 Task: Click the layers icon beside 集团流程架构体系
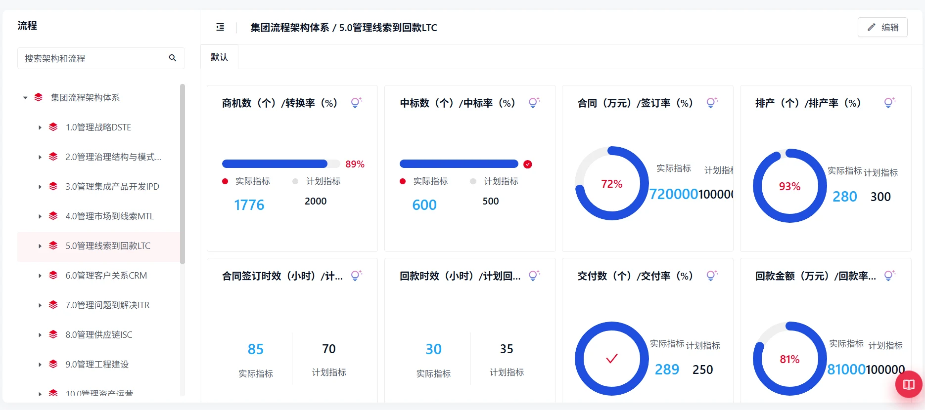(x=38, y=97)
